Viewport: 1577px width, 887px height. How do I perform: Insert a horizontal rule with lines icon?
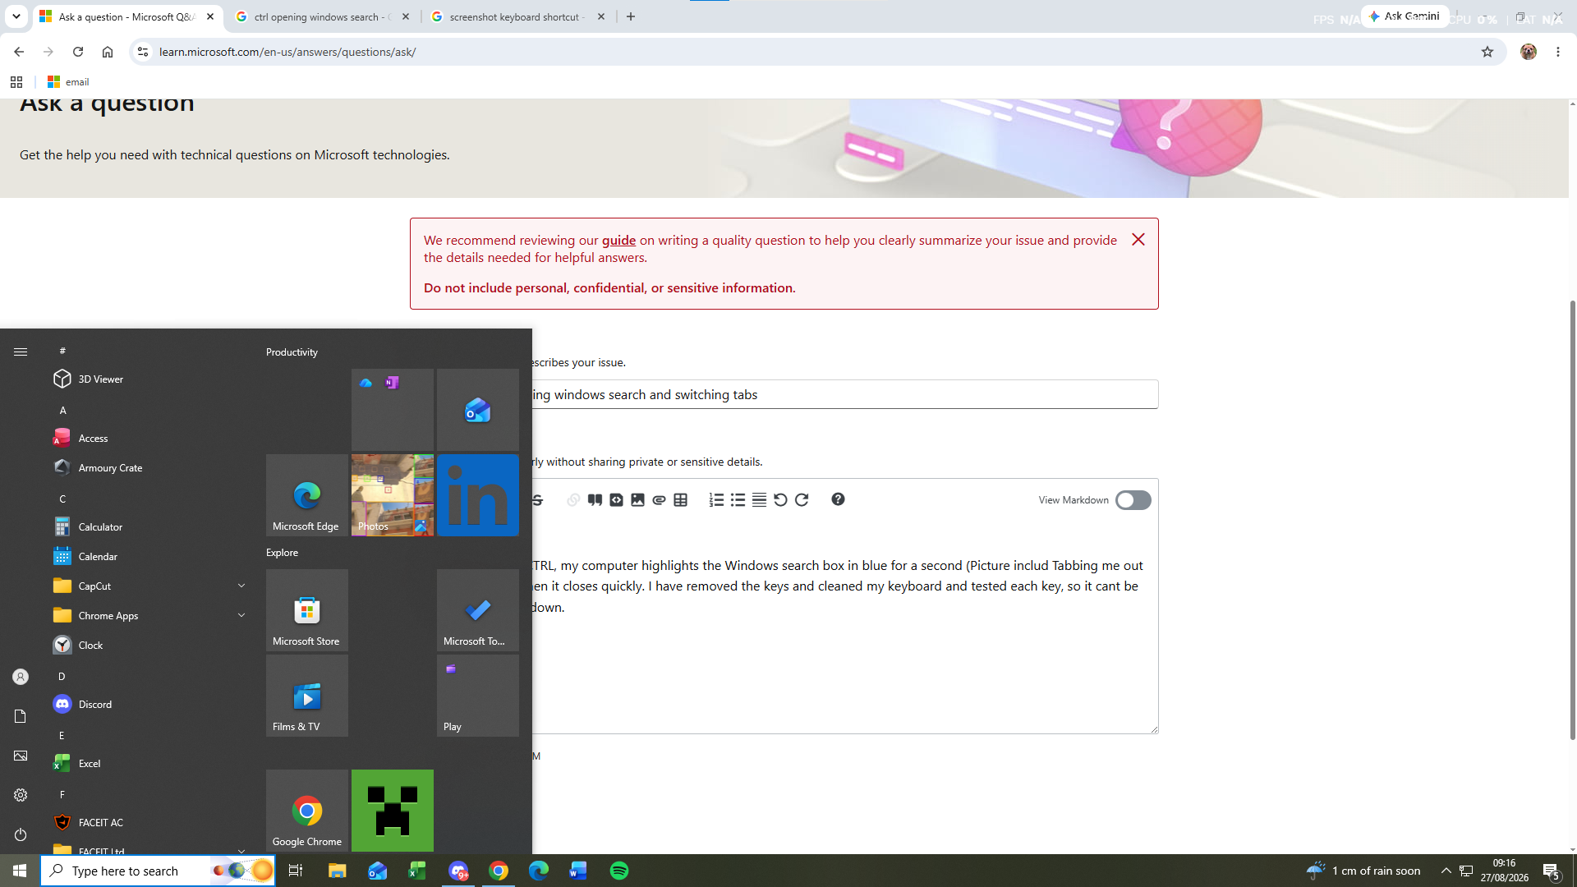click(x=759, y=500)
